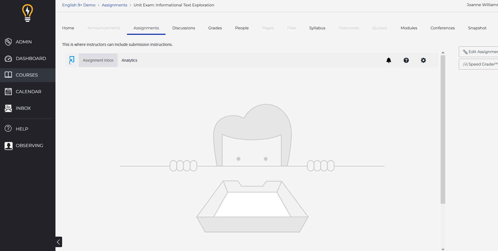Select INBOX label in the sidebar

tap(23, 108)
